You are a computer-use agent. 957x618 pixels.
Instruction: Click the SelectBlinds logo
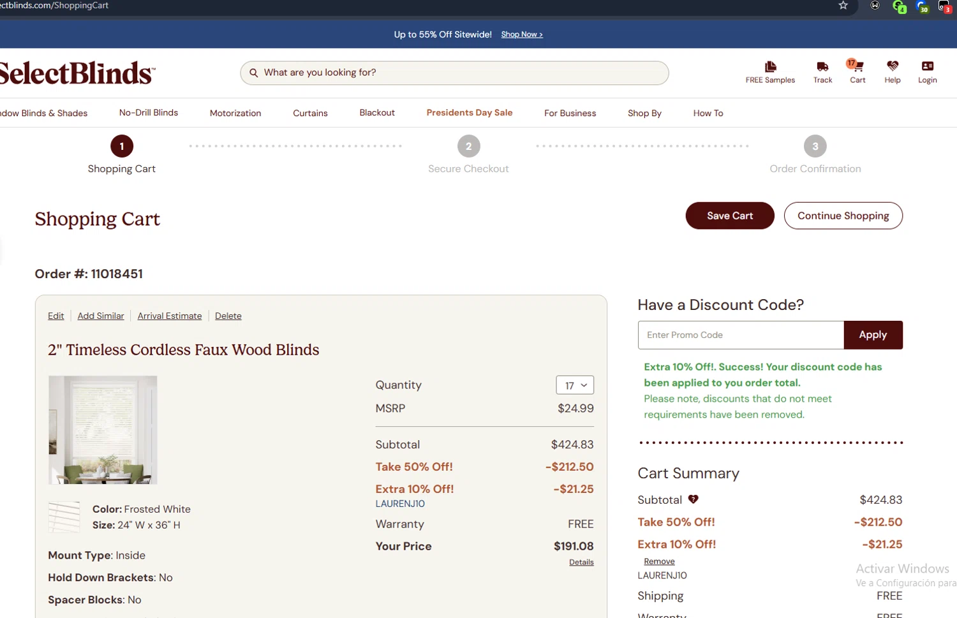pyautogui.click(x=77, y=73)
